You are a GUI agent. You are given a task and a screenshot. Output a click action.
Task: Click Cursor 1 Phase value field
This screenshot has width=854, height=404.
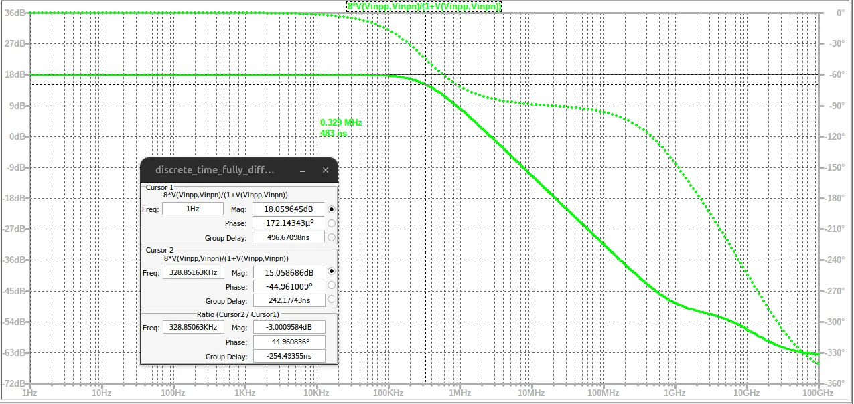tap(289, 223)
